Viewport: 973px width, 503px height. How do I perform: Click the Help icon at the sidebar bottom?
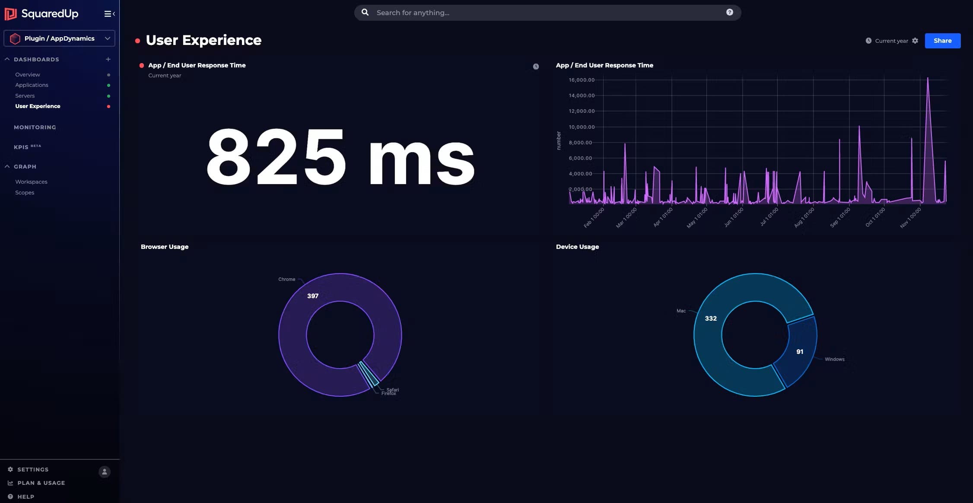tap(10, 496)
